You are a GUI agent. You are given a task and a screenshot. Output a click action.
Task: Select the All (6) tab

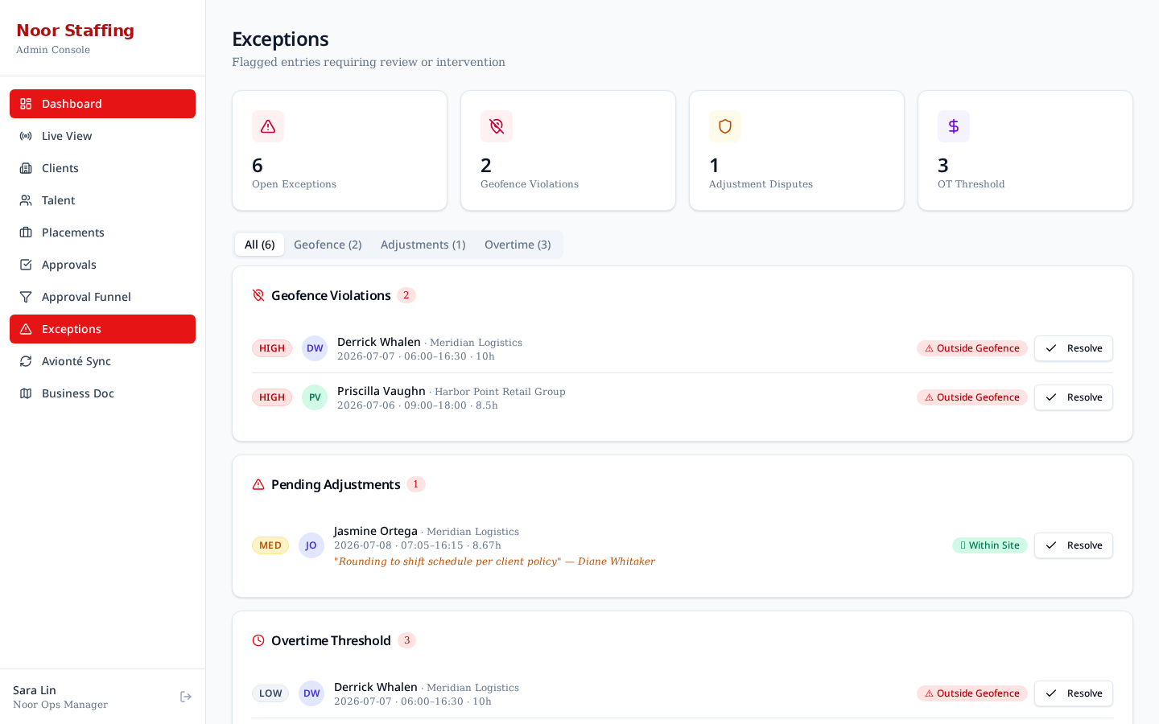pyautogui.click(x=259, y=245)
